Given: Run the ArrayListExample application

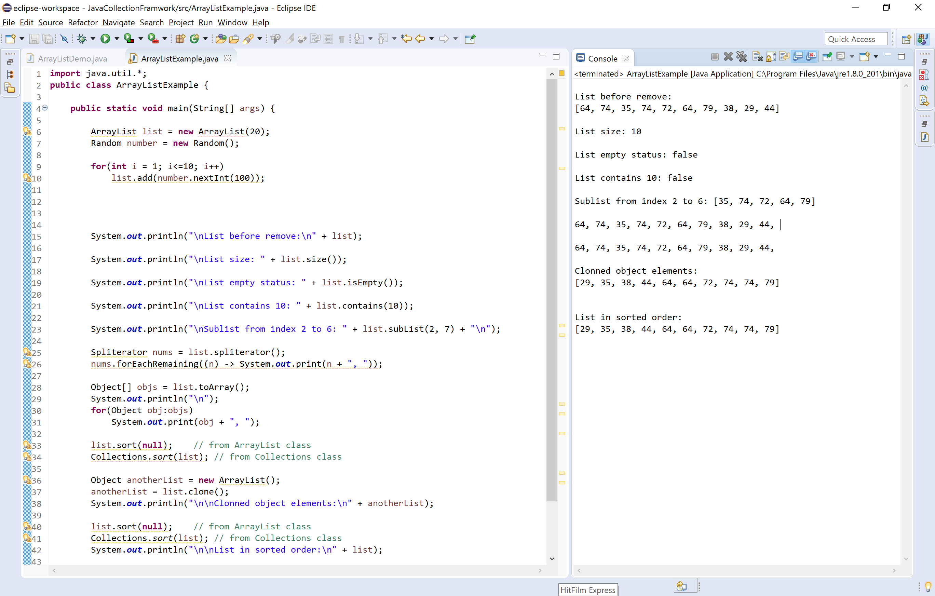Looking at the screenshot, I should tap(106, 39).
